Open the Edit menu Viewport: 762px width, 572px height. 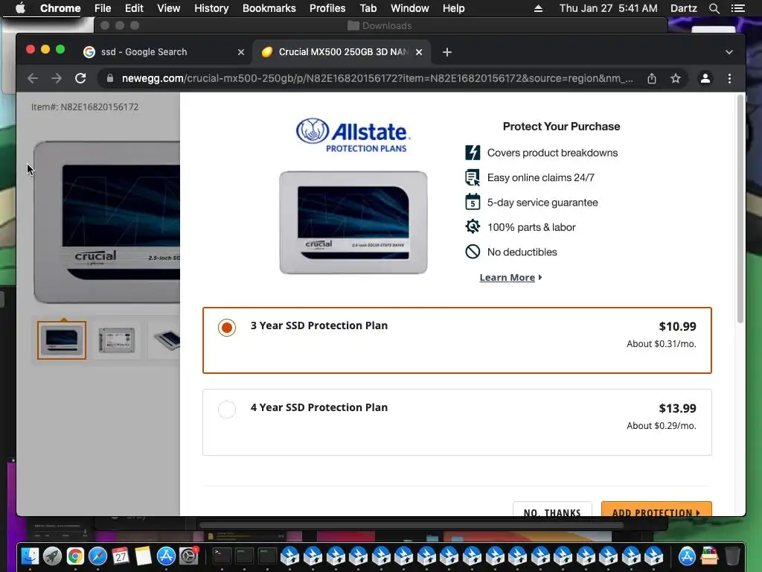[134, 8]
